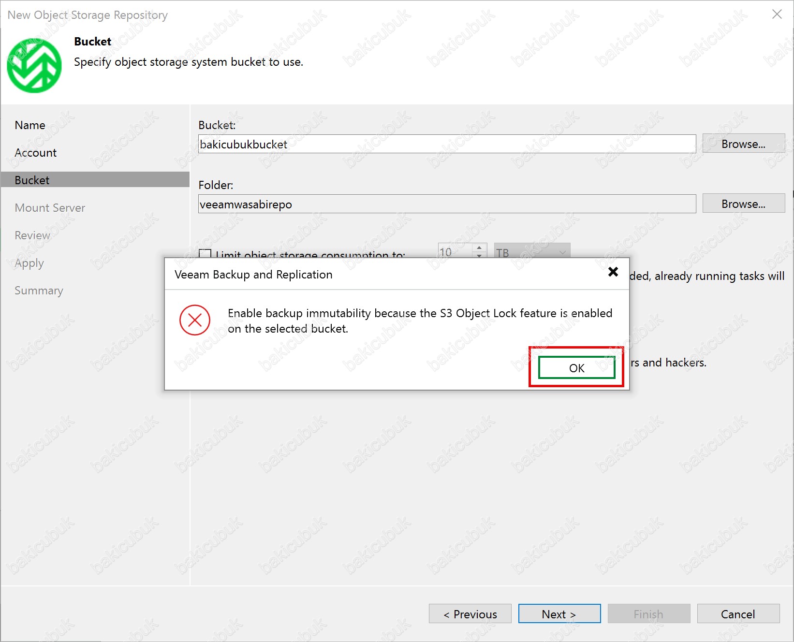Open the Mount Server wizard step

tap(50, 208)
